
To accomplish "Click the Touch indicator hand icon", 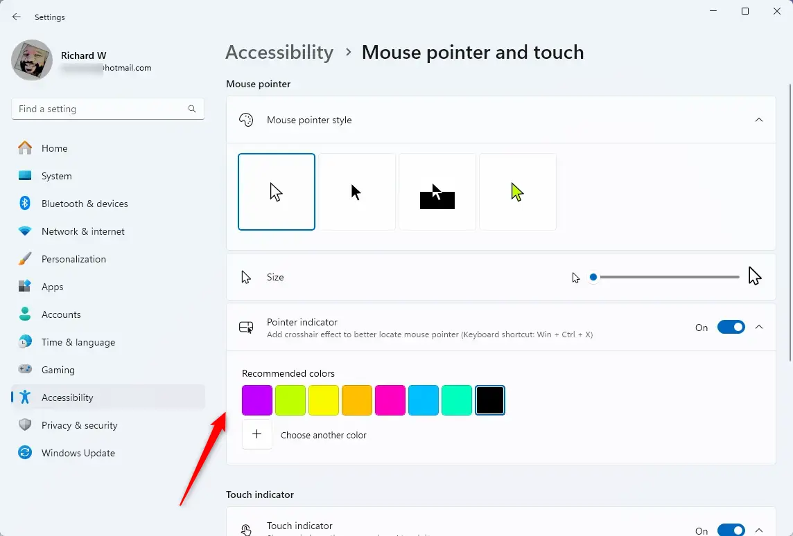I will (246, 530).
